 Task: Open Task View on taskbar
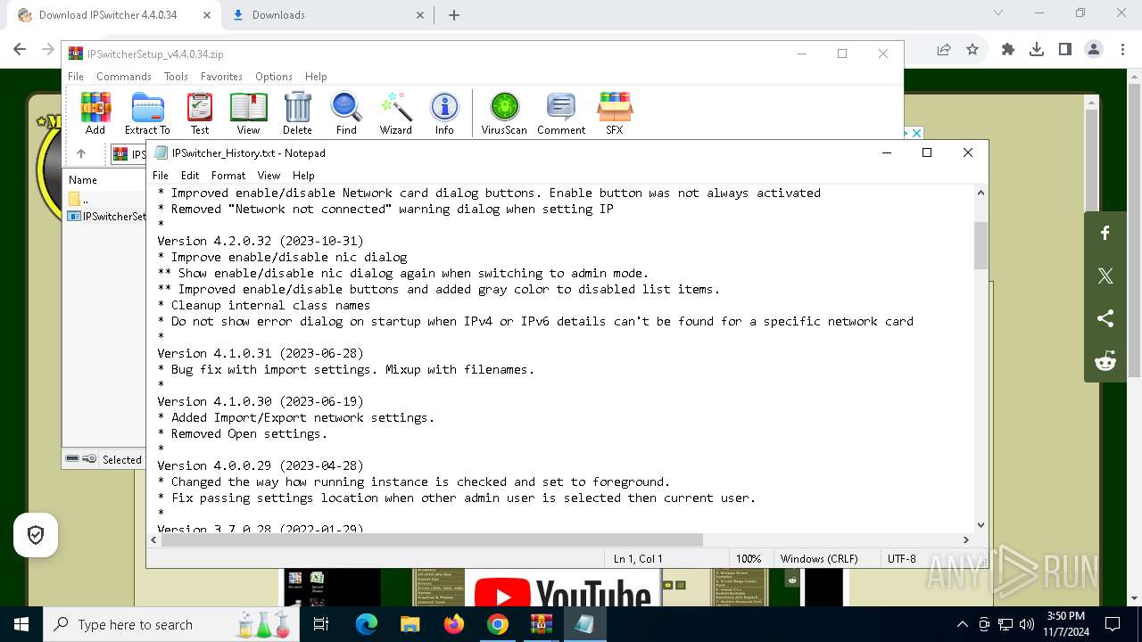tap(322, 624)
